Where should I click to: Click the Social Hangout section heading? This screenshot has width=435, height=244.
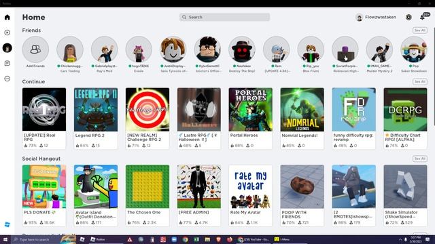41,159
